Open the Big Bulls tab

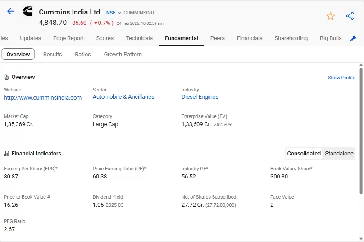click(331, 38)
